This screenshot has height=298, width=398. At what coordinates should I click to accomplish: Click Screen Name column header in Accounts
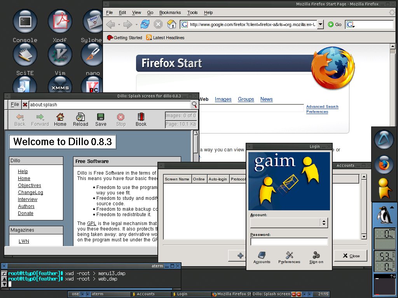pyautogui.click(x=177, y=179)
